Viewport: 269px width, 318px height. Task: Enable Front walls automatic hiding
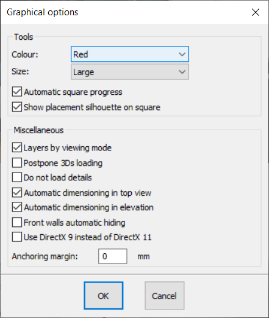click(x=17, y=223)
